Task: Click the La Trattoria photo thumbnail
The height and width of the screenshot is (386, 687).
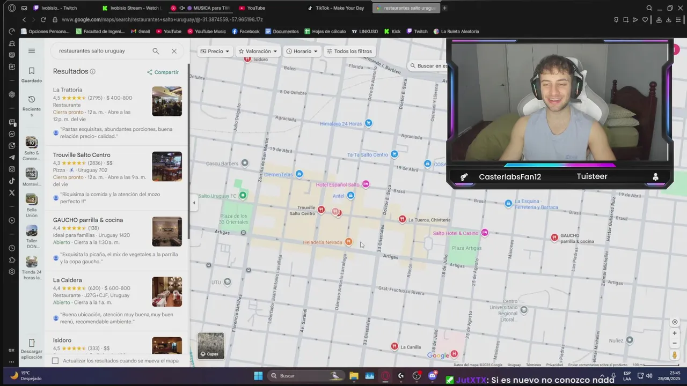Action: pos(167,101)
